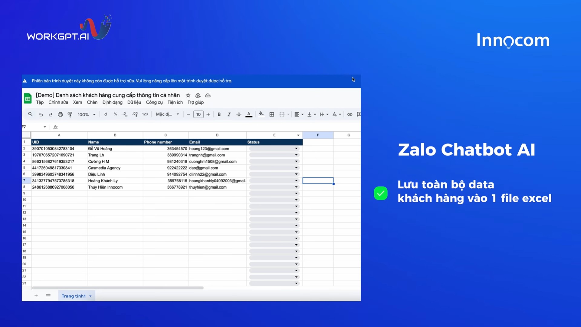Click the increase decimal places icon

[135, 114]
